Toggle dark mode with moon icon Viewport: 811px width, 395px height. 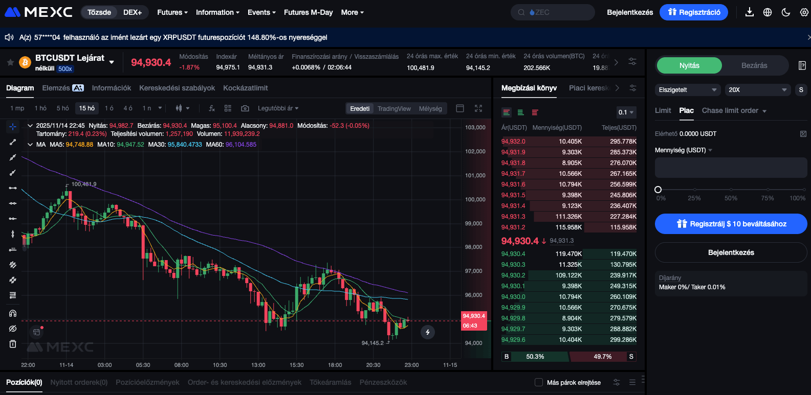786,12
